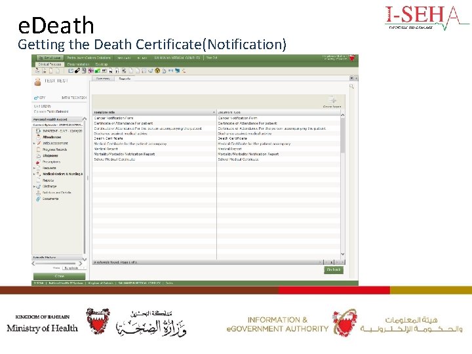This screenshot has width=472, height=354.
Task: Click the Bahrain shield icon in header
Action: 352,58
